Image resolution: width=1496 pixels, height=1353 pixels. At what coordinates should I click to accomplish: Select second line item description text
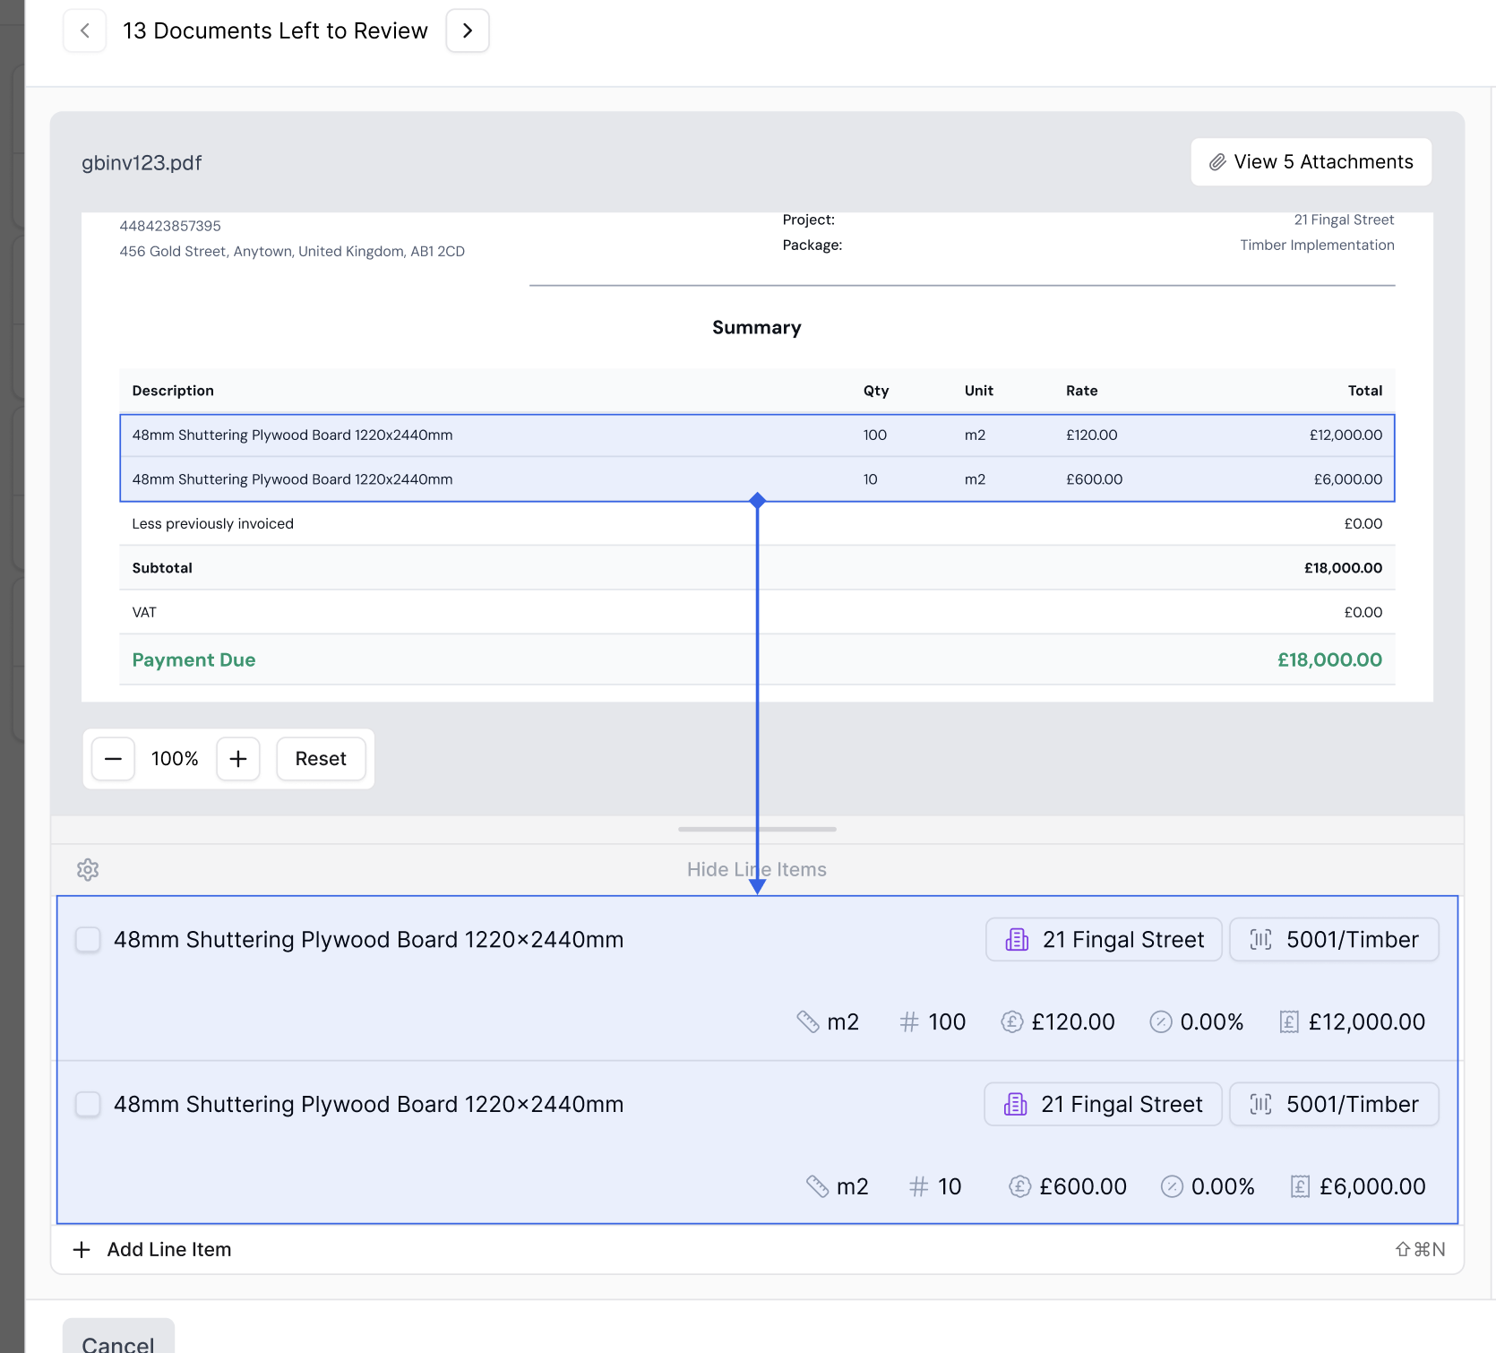[369, 1105]
